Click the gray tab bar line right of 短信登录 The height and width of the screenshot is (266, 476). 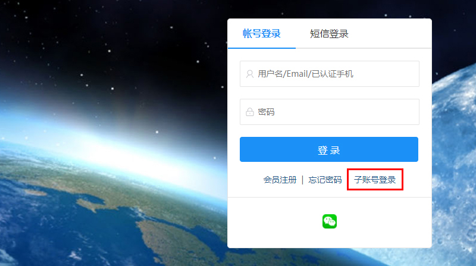tap(390, 48)
